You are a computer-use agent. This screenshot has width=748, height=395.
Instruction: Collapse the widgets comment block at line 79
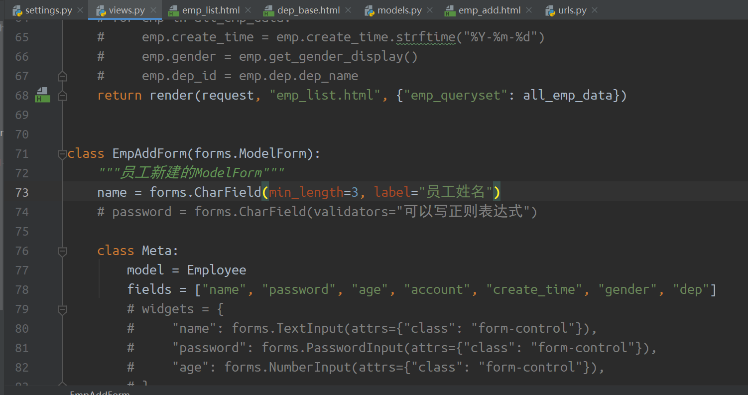(62, 310)
